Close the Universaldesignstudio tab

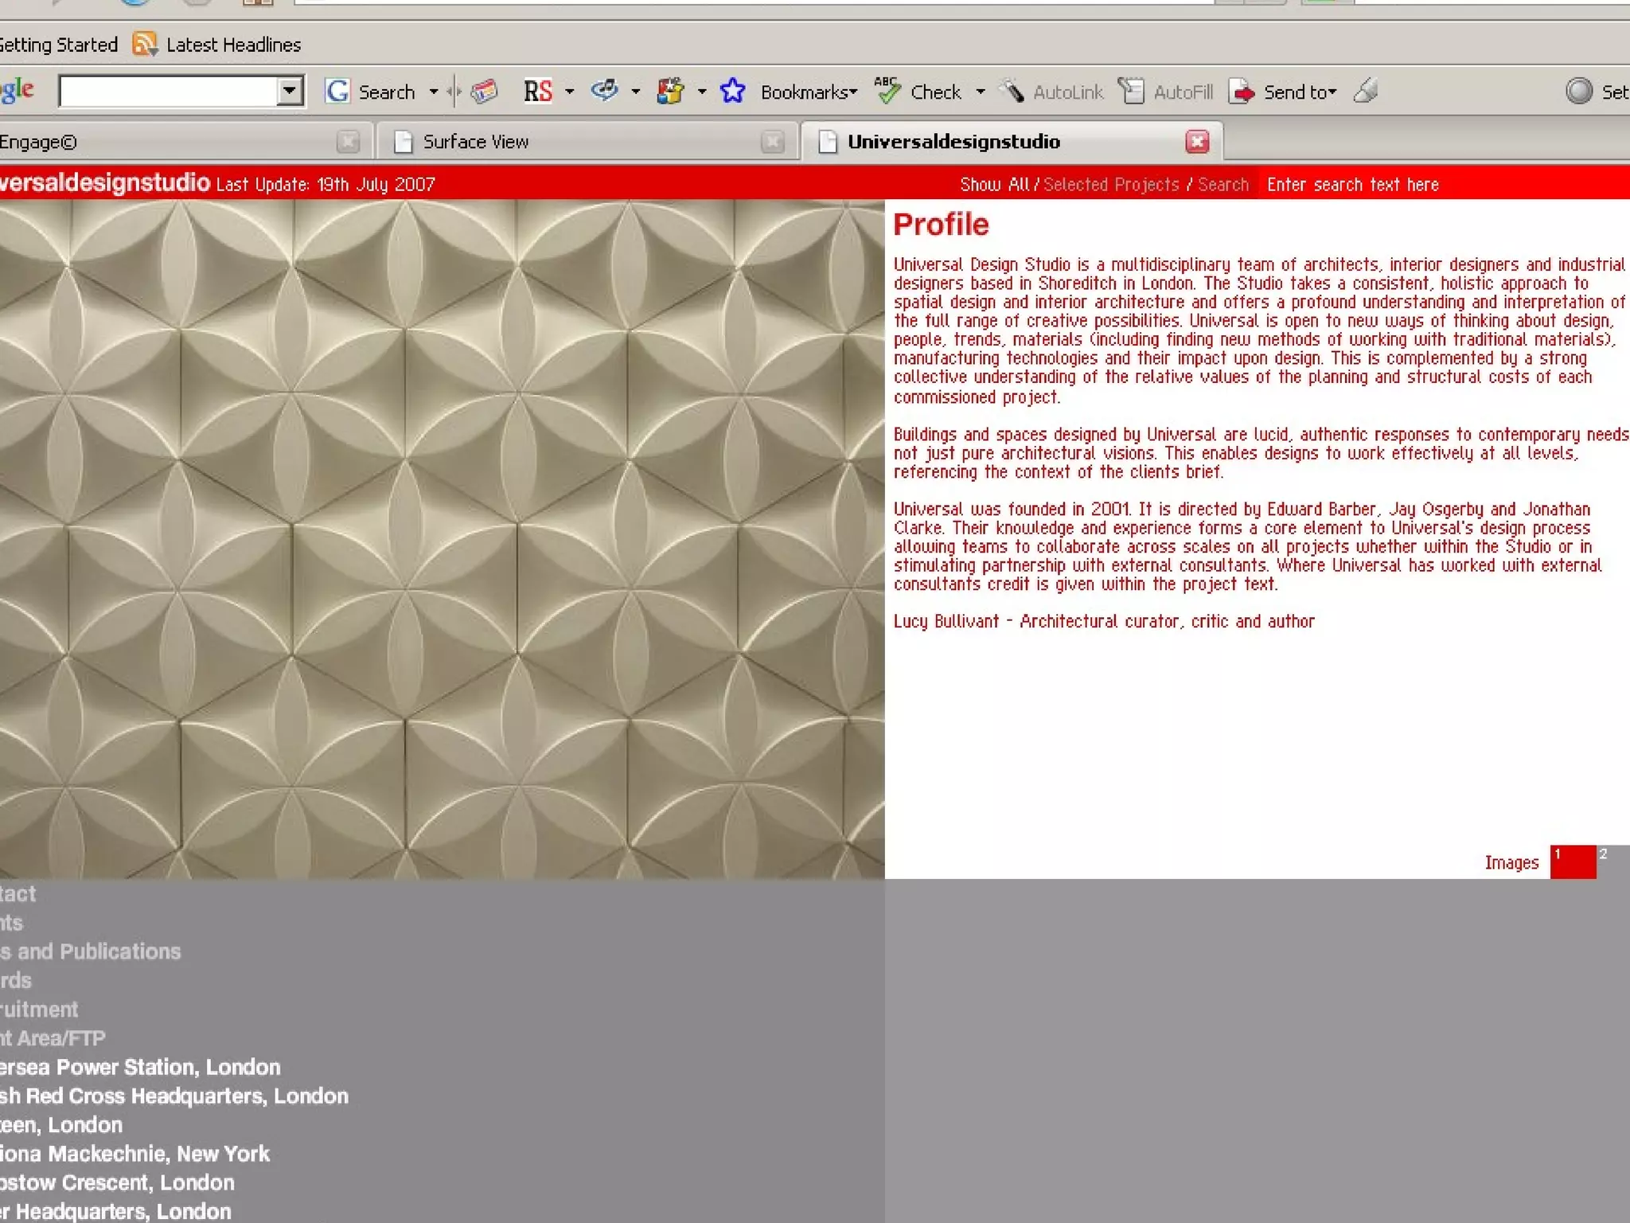click(x=1197, y=142)
